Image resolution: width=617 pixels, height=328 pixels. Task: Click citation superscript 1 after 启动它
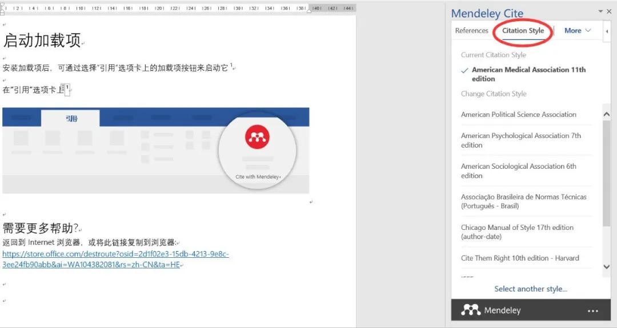click(231, 65)
